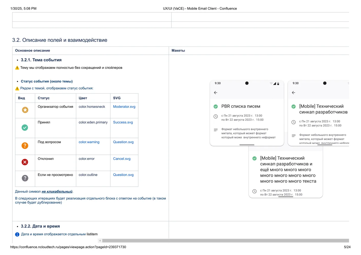
Task: Click warning triangle icon beside 'Рядом с темой'
Action: 17,88
